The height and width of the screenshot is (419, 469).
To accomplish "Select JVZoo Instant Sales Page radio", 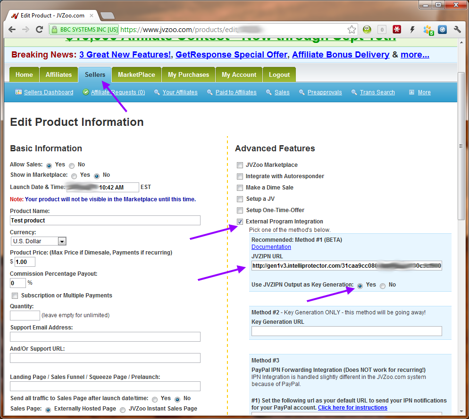I will (123, 410).
